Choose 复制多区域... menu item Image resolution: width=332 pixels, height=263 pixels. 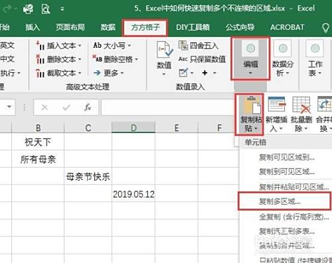point(285,201)
